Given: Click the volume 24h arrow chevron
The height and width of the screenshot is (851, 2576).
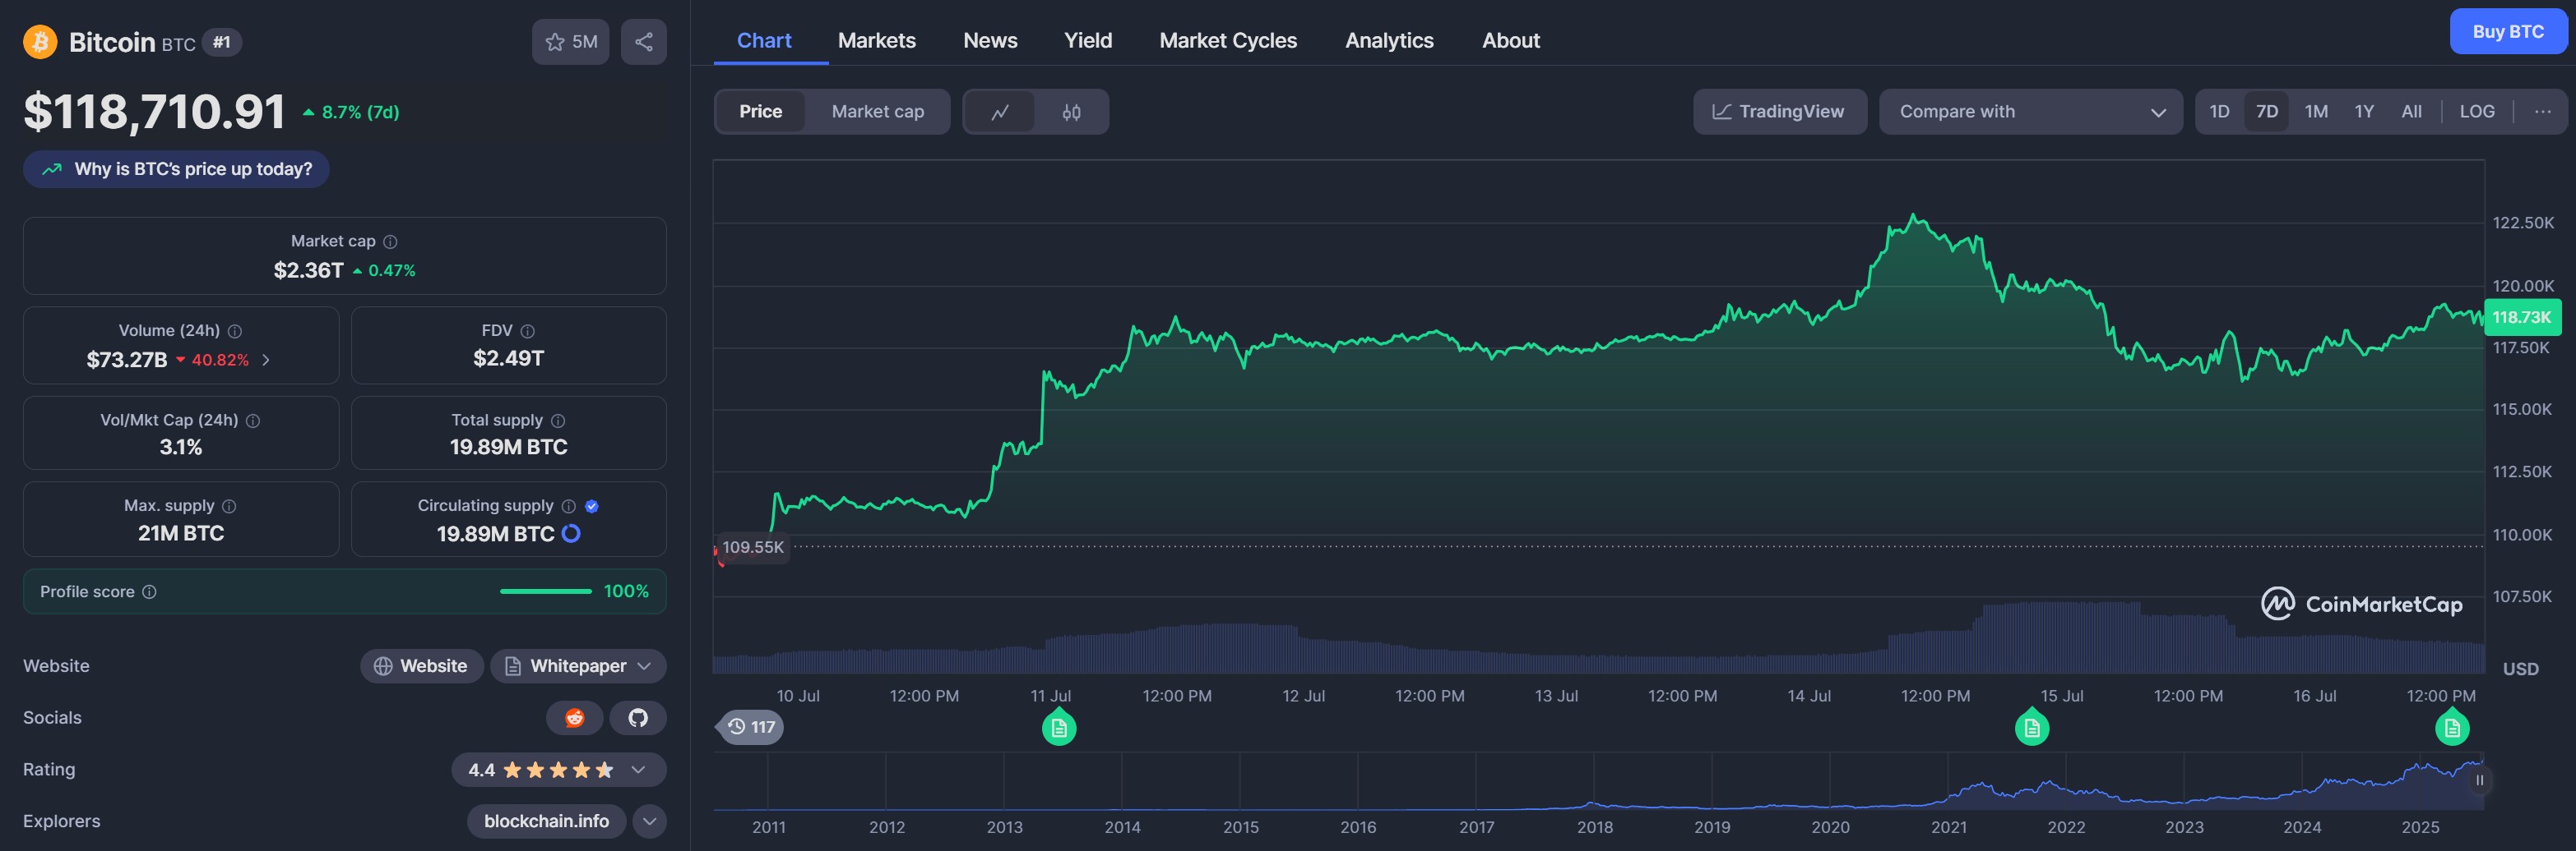Looking at the screenshot, I should click(266, 361).
